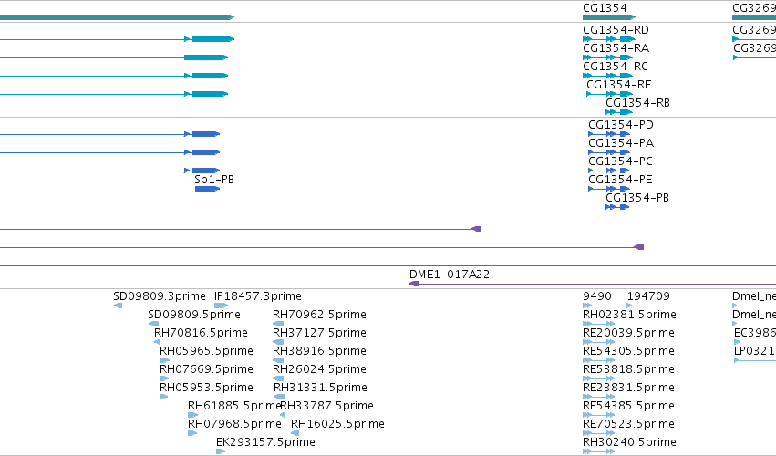Click EST RH16025.5prime
776x456 pixels.
pyautogui.click(x=337, y=424)
